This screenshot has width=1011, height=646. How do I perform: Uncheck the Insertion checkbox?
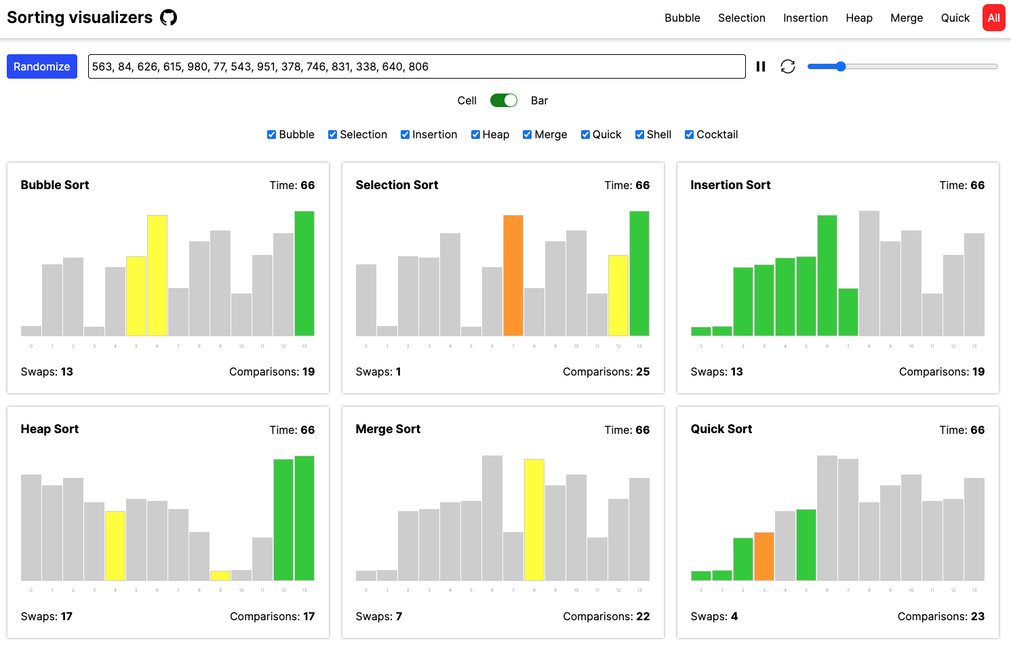[405, 135]
